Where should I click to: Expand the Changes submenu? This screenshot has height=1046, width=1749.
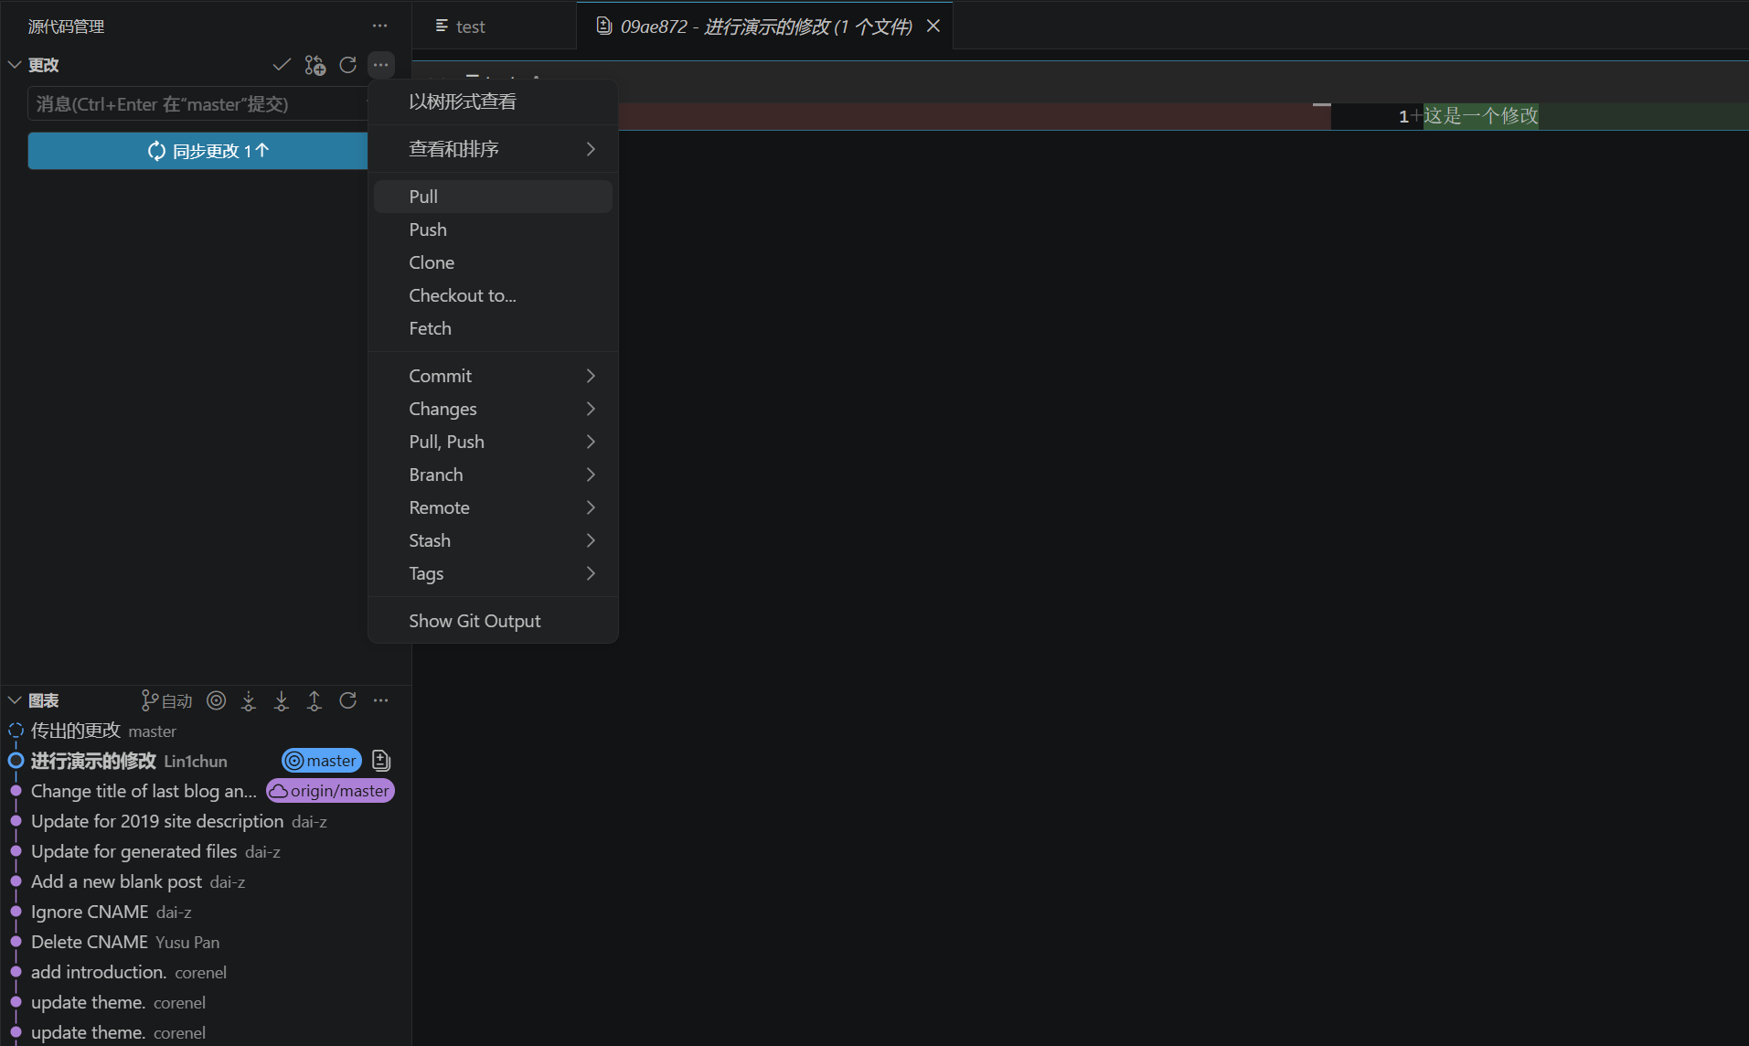(x=493, y=409)
